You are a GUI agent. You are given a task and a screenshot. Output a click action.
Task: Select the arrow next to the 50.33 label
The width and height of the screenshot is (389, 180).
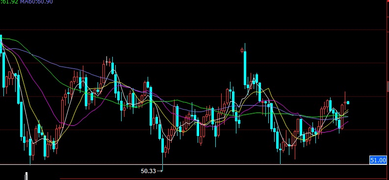click(x=160, y=171)
